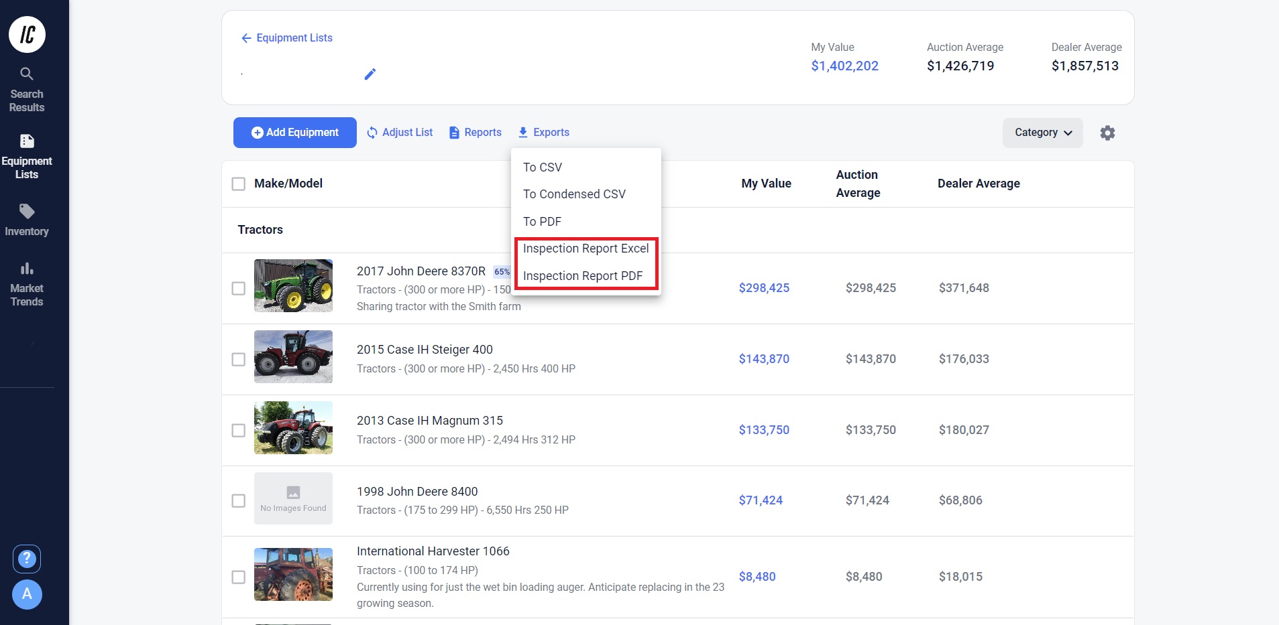The height and width of the screenshot is (625, 1279).
Task: Open 1998 John Deere 8400 title
Action: [417, 492]
